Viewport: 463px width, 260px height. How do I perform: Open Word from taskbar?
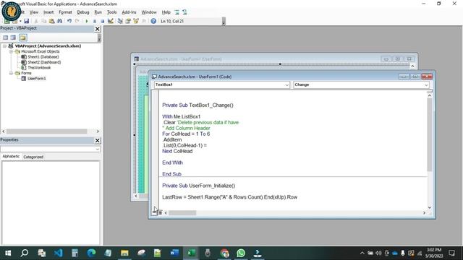click(x=174, y=253)
